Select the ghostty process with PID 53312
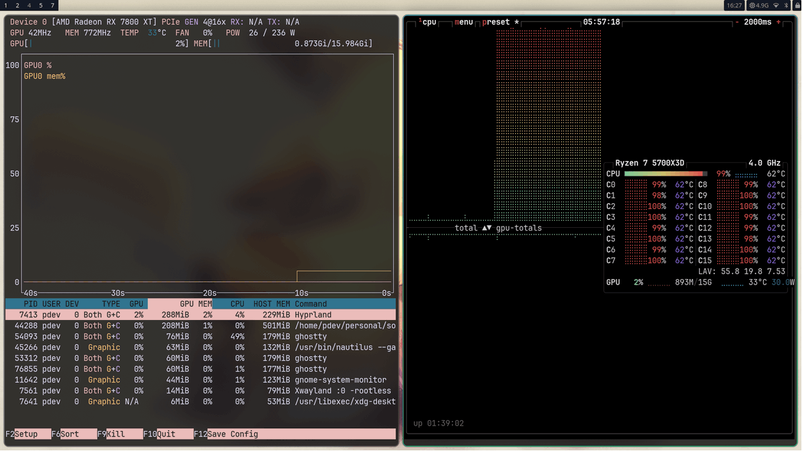This screenshot has height=451, width=802. [x=200, y=358]
